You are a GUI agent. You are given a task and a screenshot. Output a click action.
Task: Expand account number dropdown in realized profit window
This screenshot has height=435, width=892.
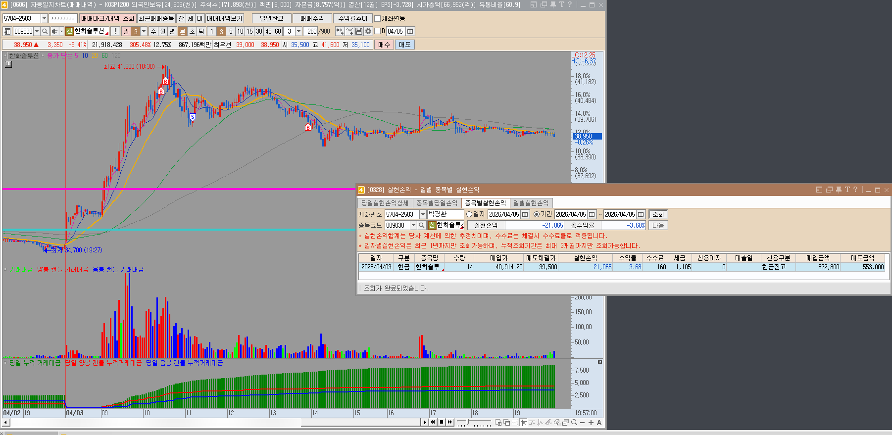[x=423, y=214]
